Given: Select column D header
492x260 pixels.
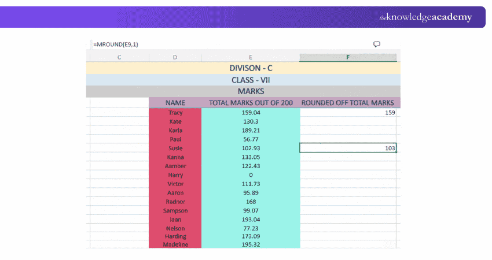Looking at the screenshot, I should tap(175, 57).
